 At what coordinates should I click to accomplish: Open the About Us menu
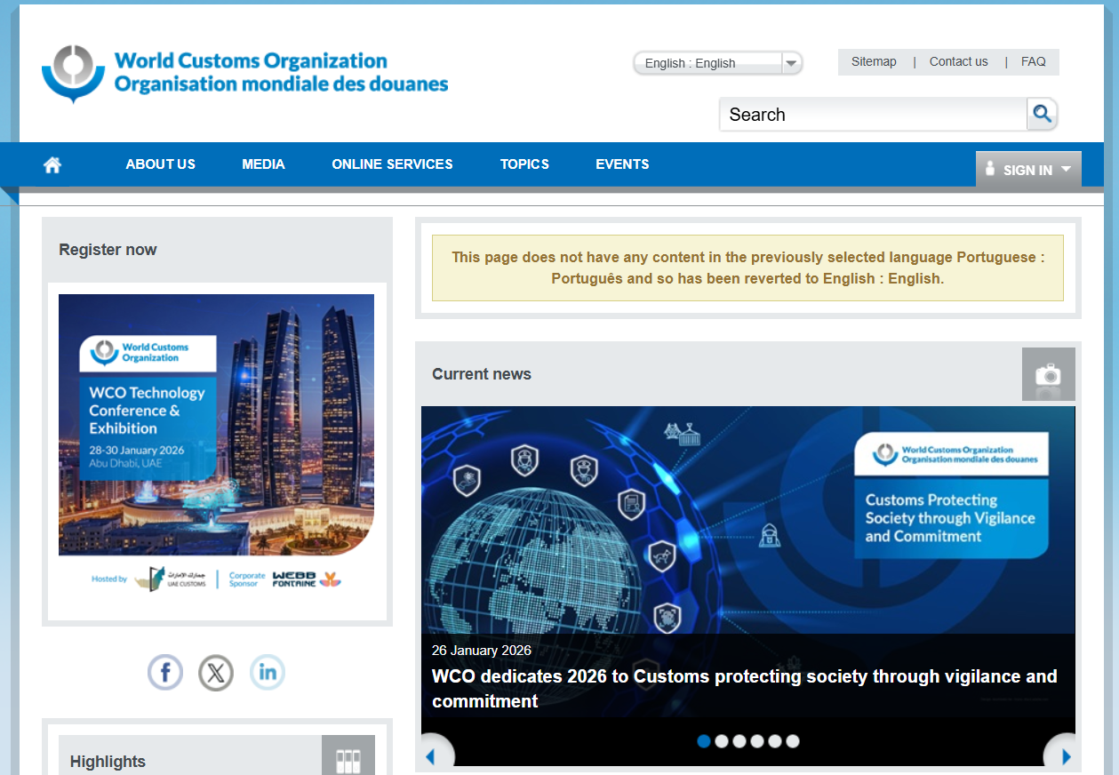click(161, 164)
